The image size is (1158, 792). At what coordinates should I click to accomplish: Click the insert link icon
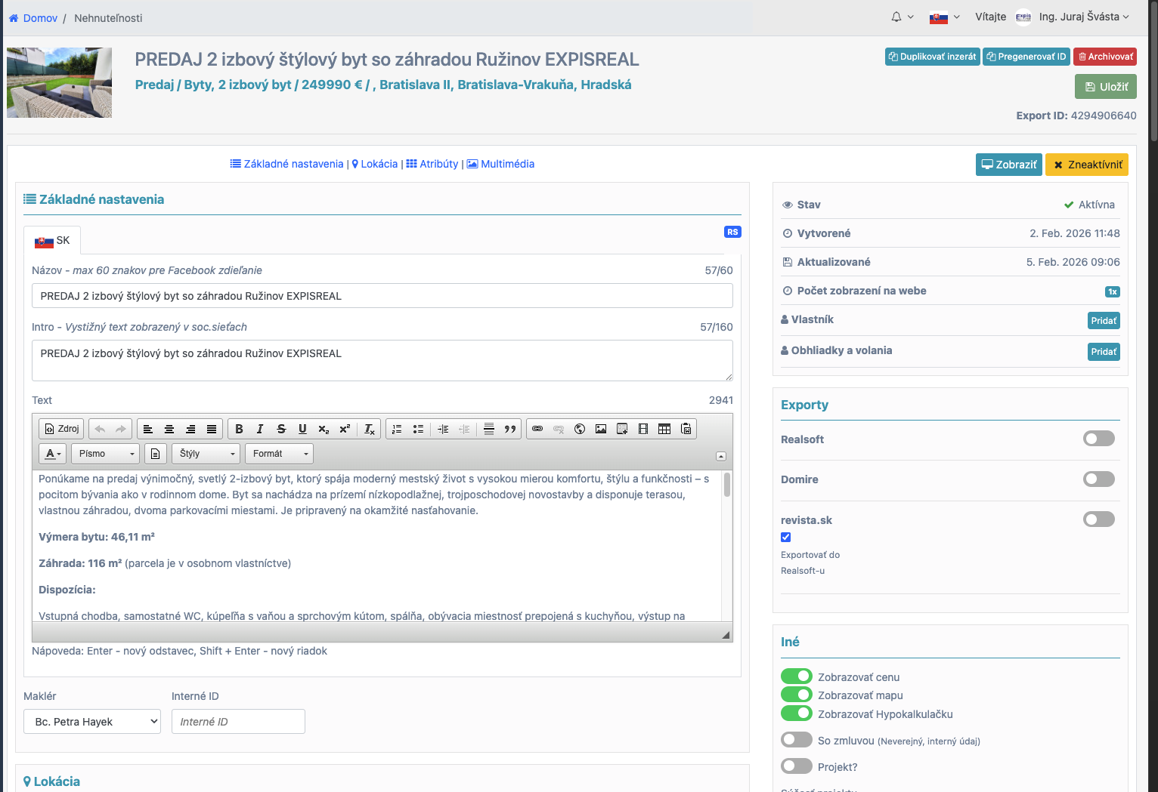537,429
